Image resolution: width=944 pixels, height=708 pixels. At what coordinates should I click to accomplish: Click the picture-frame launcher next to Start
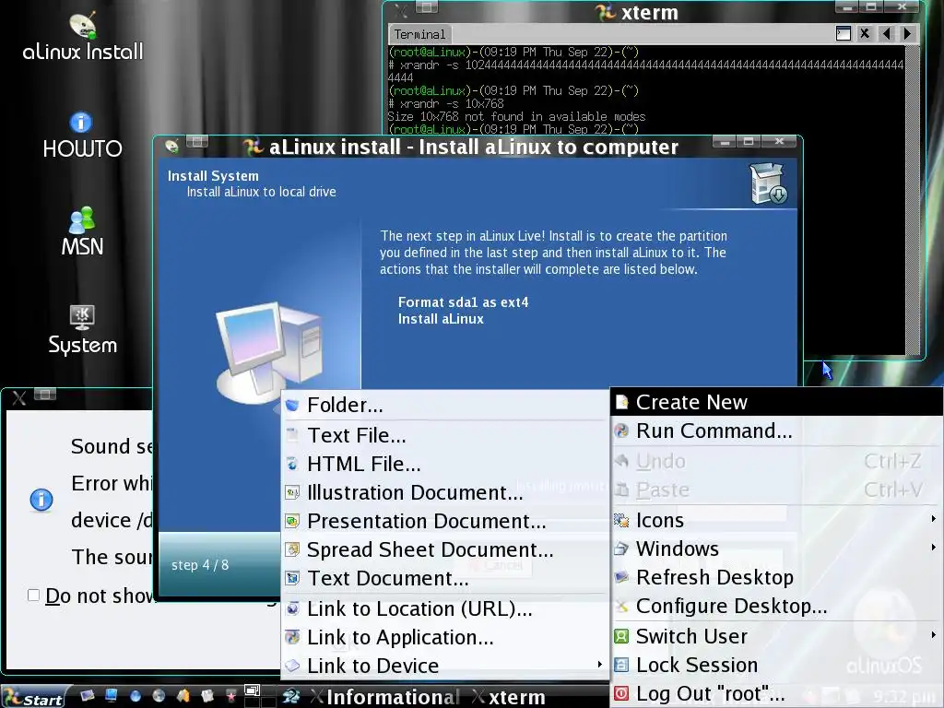(88, 696)
